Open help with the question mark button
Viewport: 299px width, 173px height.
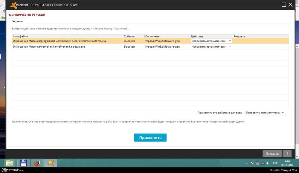[287, 154]
